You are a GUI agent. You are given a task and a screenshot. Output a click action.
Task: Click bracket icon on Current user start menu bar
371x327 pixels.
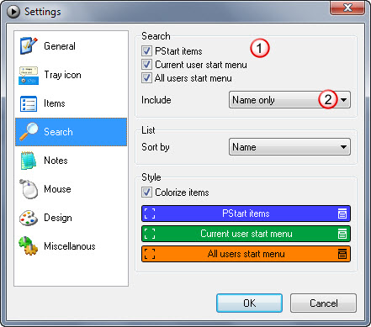tap(150, 234)
